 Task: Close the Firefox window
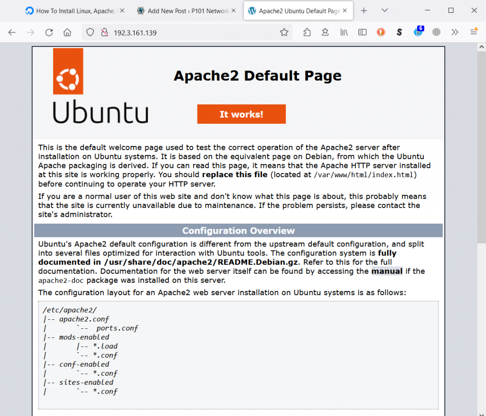coord(474,10)
